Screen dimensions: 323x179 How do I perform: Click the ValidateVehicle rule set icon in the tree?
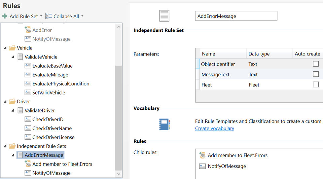[x=20, y=57]
